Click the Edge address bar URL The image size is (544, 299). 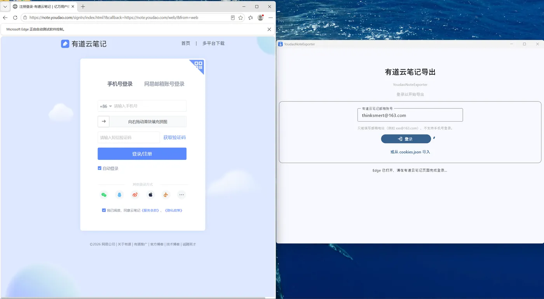click(114, 17)
